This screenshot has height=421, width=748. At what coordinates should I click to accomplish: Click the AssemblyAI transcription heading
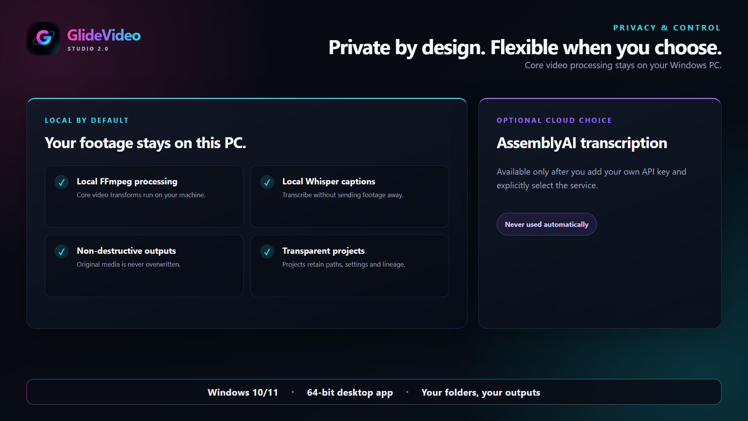[x=582, y=143]
